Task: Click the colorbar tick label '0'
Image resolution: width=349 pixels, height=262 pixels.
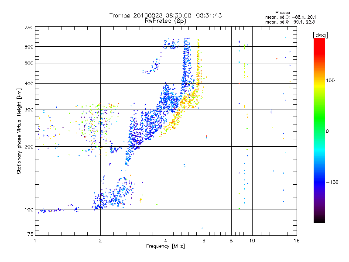Action: click(x=327, y=131)
